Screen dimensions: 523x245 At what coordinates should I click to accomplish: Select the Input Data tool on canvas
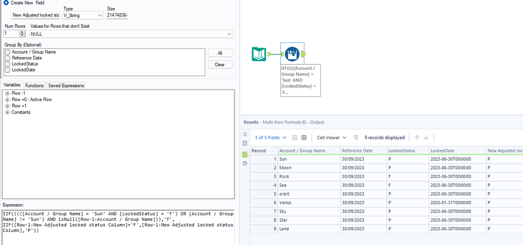pyautogui.click(x=258, y=54)
